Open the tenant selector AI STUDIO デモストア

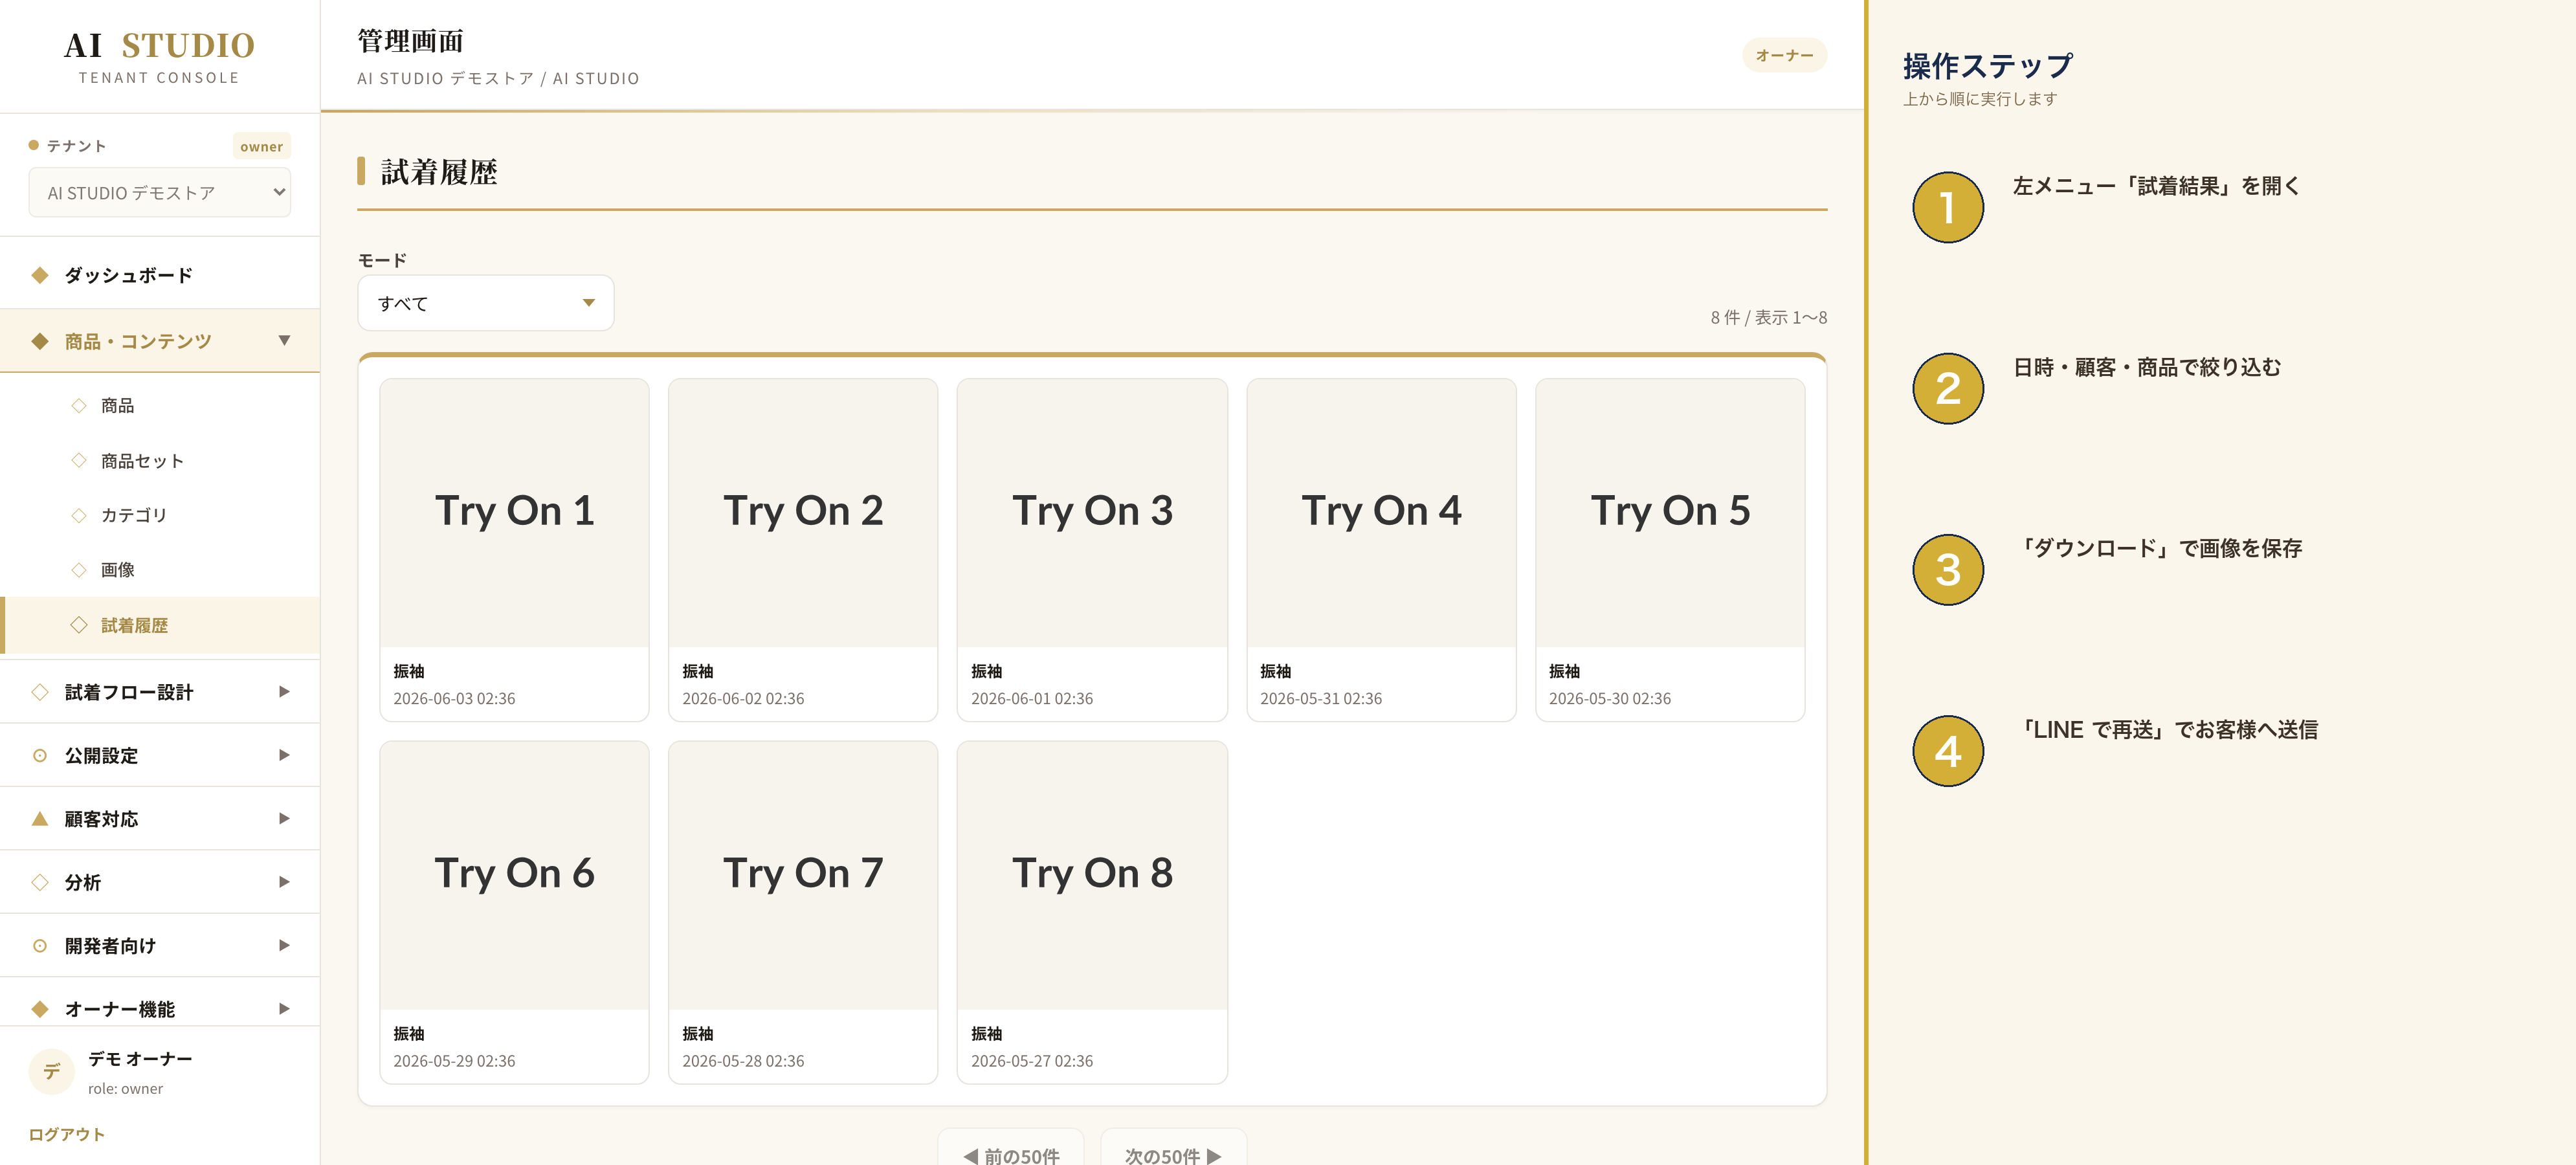[159, 192]
